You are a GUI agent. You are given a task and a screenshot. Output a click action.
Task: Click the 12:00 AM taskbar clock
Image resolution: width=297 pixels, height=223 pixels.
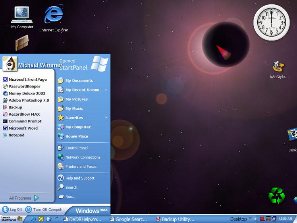pyautogui.click(x=285, y=219)
